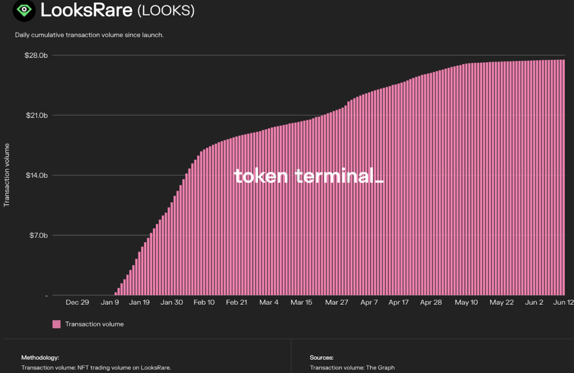Click the daily cumulative transaction volume subtitle

(x=89, y=35)
